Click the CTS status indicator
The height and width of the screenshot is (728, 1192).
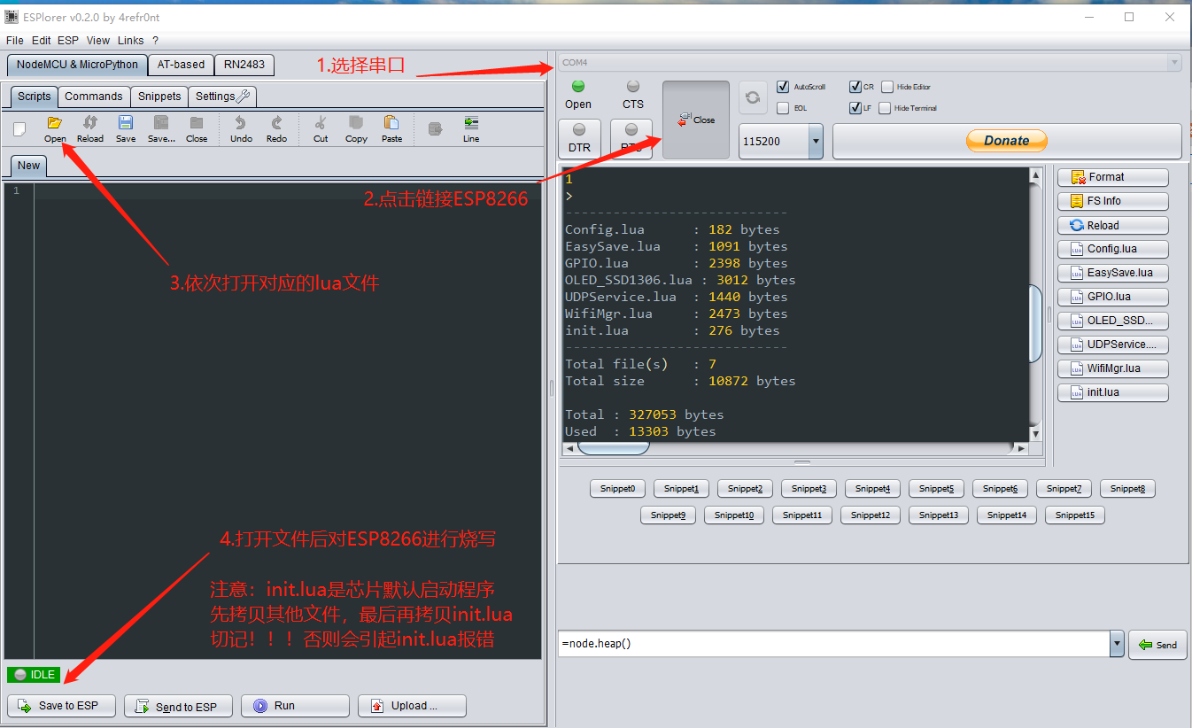coord(632,86)
